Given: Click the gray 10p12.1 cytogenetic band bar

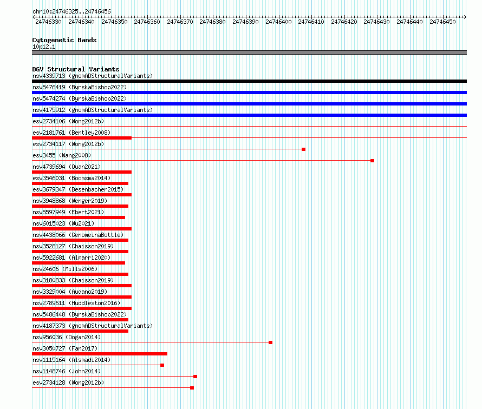Looking at the screenshot, I should (x=249, y=52).
